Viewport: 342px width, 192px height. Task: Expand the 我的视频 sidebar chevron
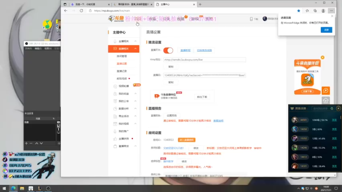[136, 124]
